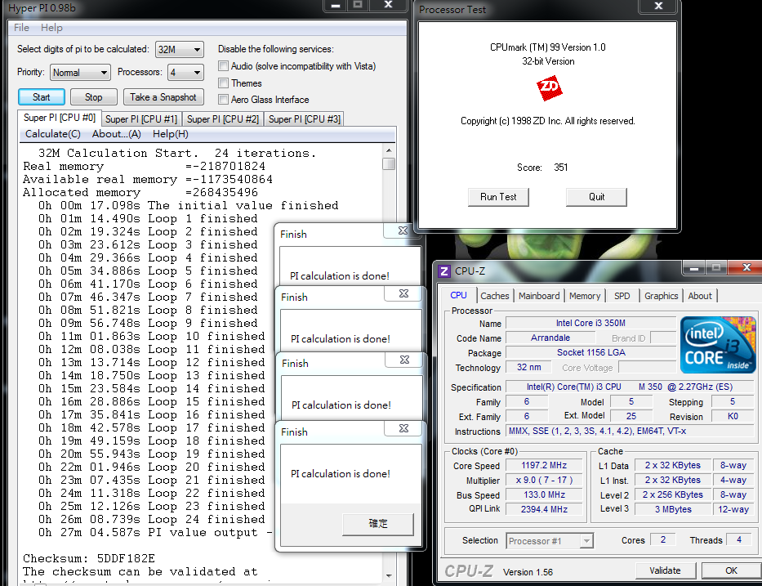Open the Processors count dropdown
This screenshot has width=762, height=586.
pyautogui.click(x=185, y=73)
